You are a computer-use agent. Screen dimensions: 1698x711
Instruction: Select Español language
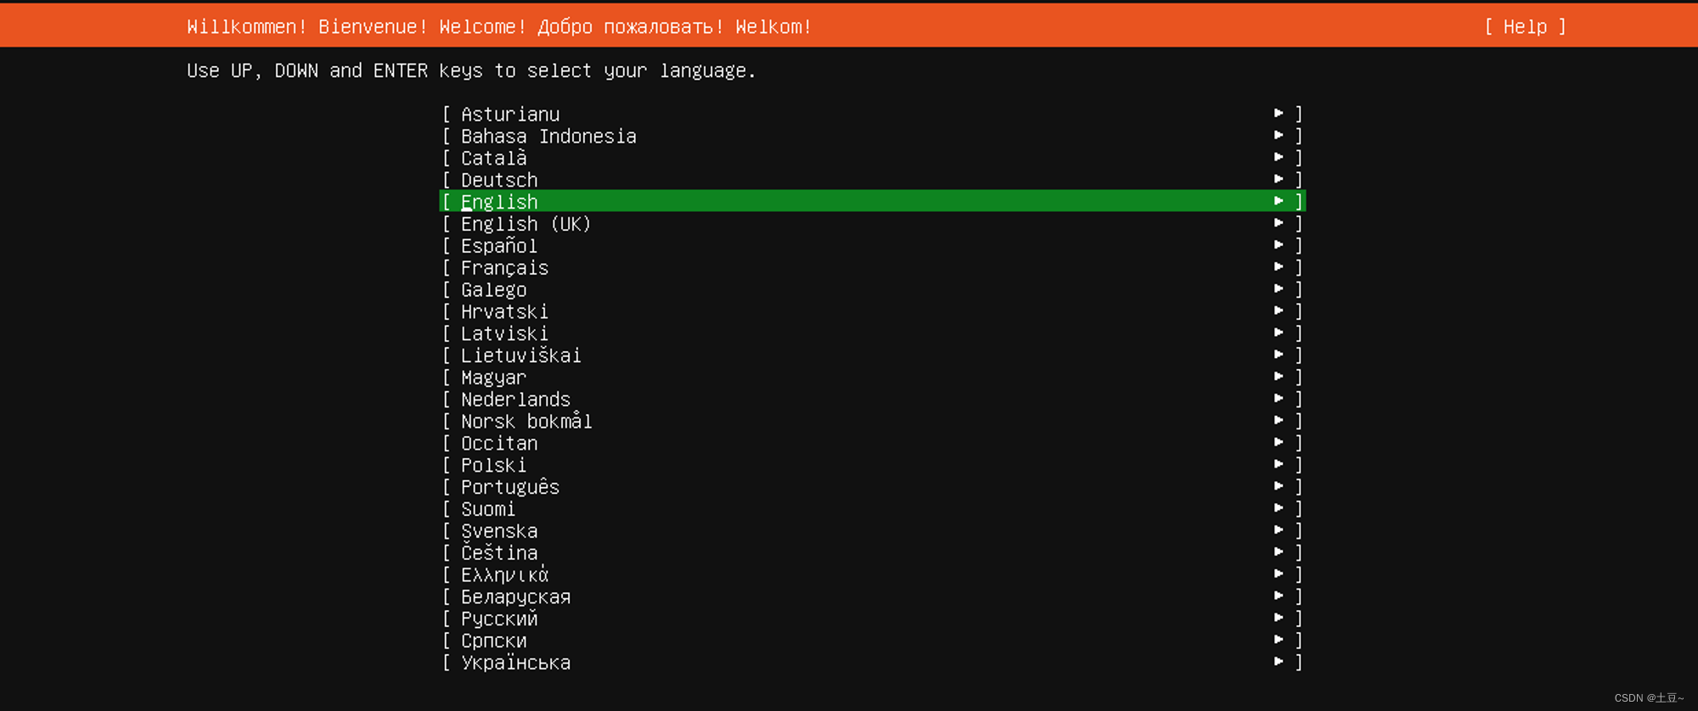pyautogui.click(x=872, y=245)
